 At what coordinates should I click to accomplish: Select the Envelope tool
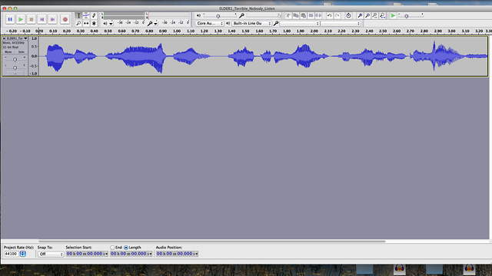pyautogui.click(x=86, y=15)
